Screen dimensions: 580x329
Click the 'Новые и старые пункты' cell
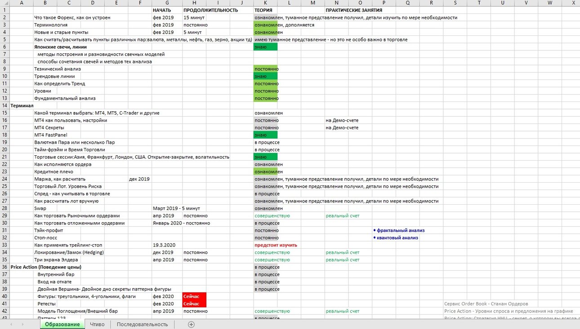[x=61, y=32]
